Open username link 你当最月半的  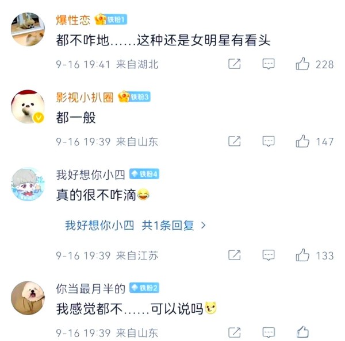(90, 289)
